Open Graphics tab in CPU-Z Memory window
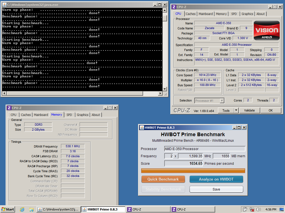 tap(82, 115)
